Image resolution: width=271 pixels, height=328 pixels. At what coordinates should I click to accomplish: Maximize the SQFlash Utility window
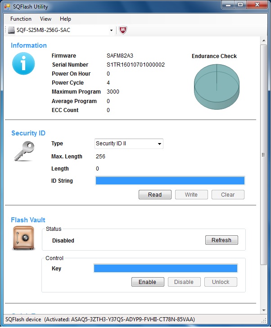tap(240, 5)
